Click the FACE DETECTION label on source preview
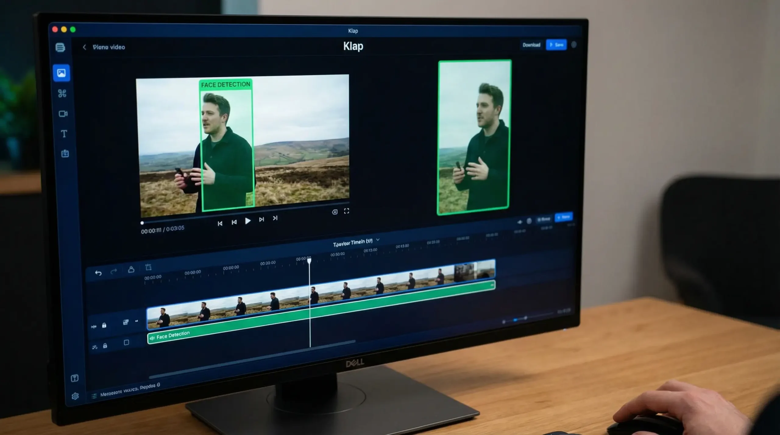The image size is (780, 435). tap(225, 85)
